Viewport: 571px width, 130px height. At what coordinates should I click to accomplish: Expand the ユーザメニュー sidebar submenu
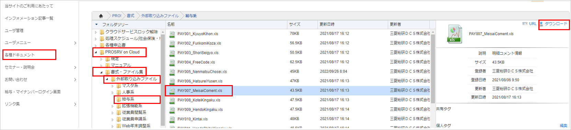click(75, 43)
